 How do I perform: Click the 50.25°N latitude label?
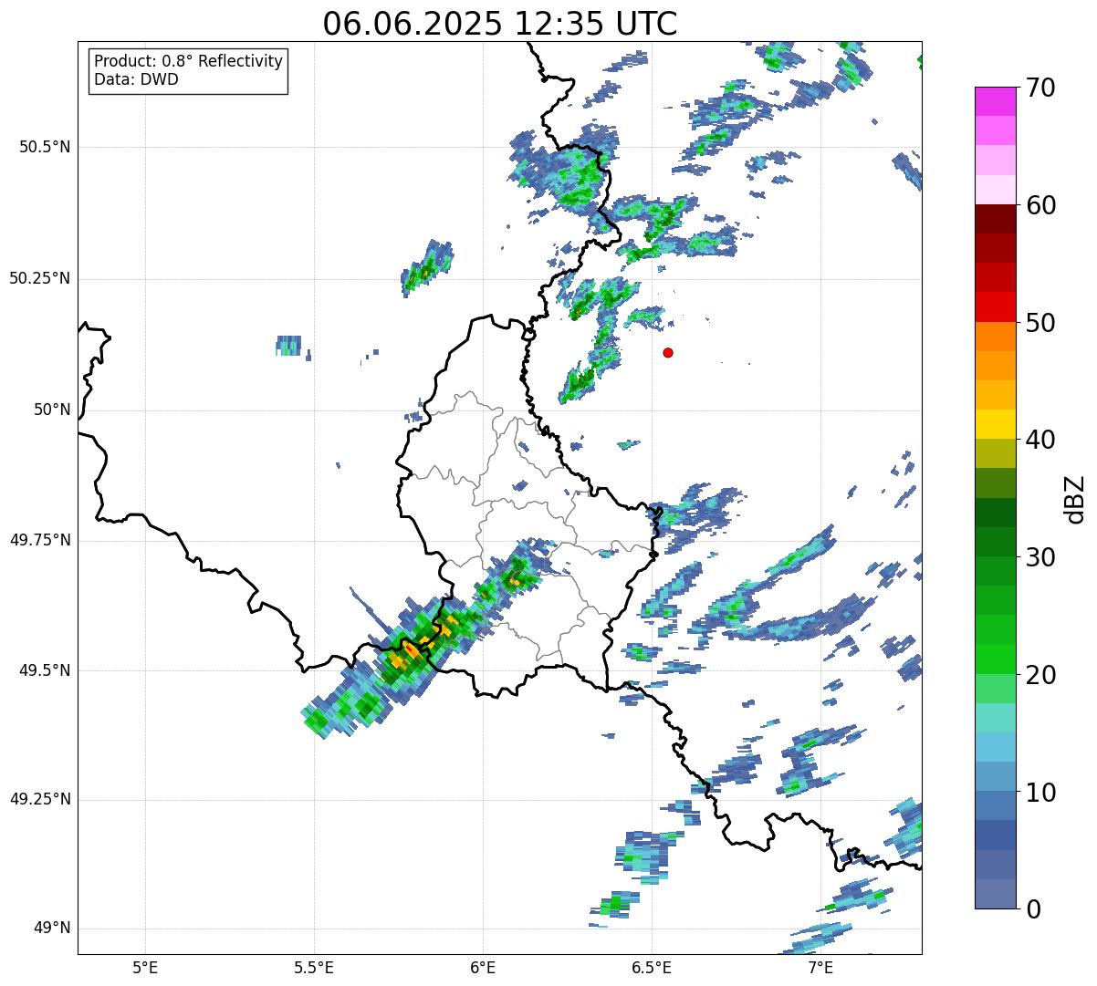coord(40,278)
